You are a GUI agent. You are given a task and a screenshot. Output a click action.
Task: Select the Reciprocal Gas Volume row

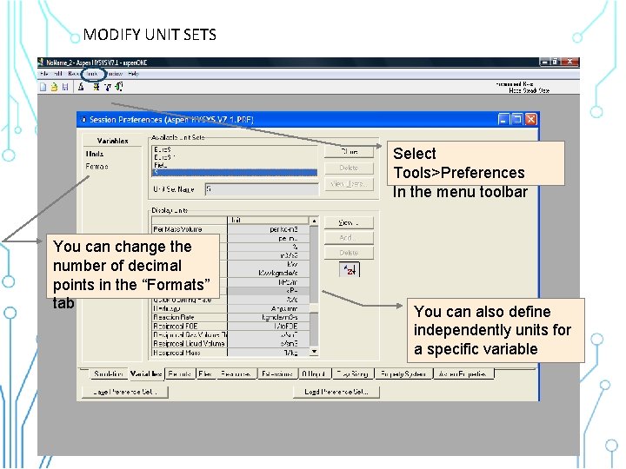coord(230,335)
